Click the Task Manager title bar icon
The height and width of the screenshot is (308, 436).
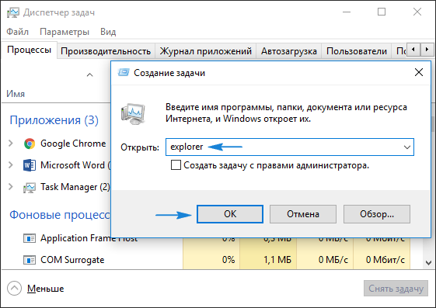pos(13,12)
